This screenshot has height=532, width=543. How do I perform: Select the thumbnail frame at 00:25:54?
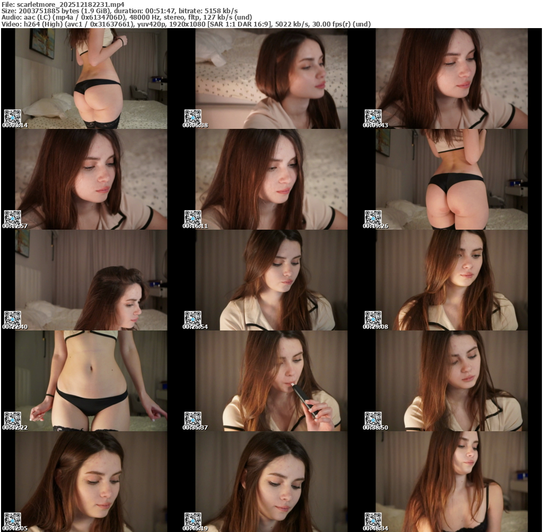pyautogui.click(x=265, y=280)
